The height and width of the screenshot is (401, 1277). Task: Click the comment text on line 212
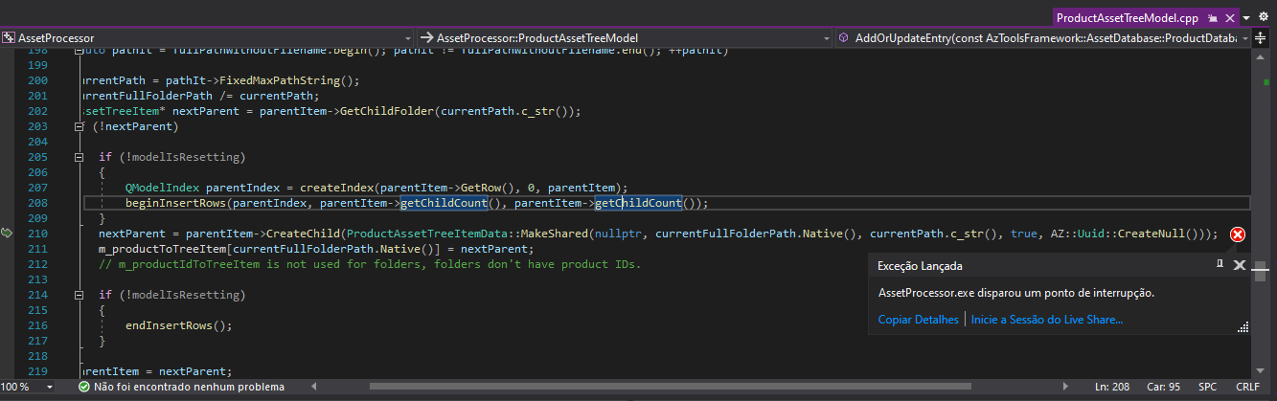pyautogui.click(x=370, y=264)
